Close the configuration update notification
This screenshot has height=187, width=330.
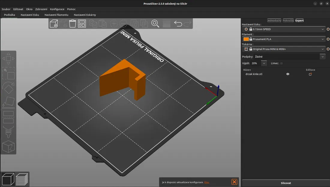click(234, 182)
